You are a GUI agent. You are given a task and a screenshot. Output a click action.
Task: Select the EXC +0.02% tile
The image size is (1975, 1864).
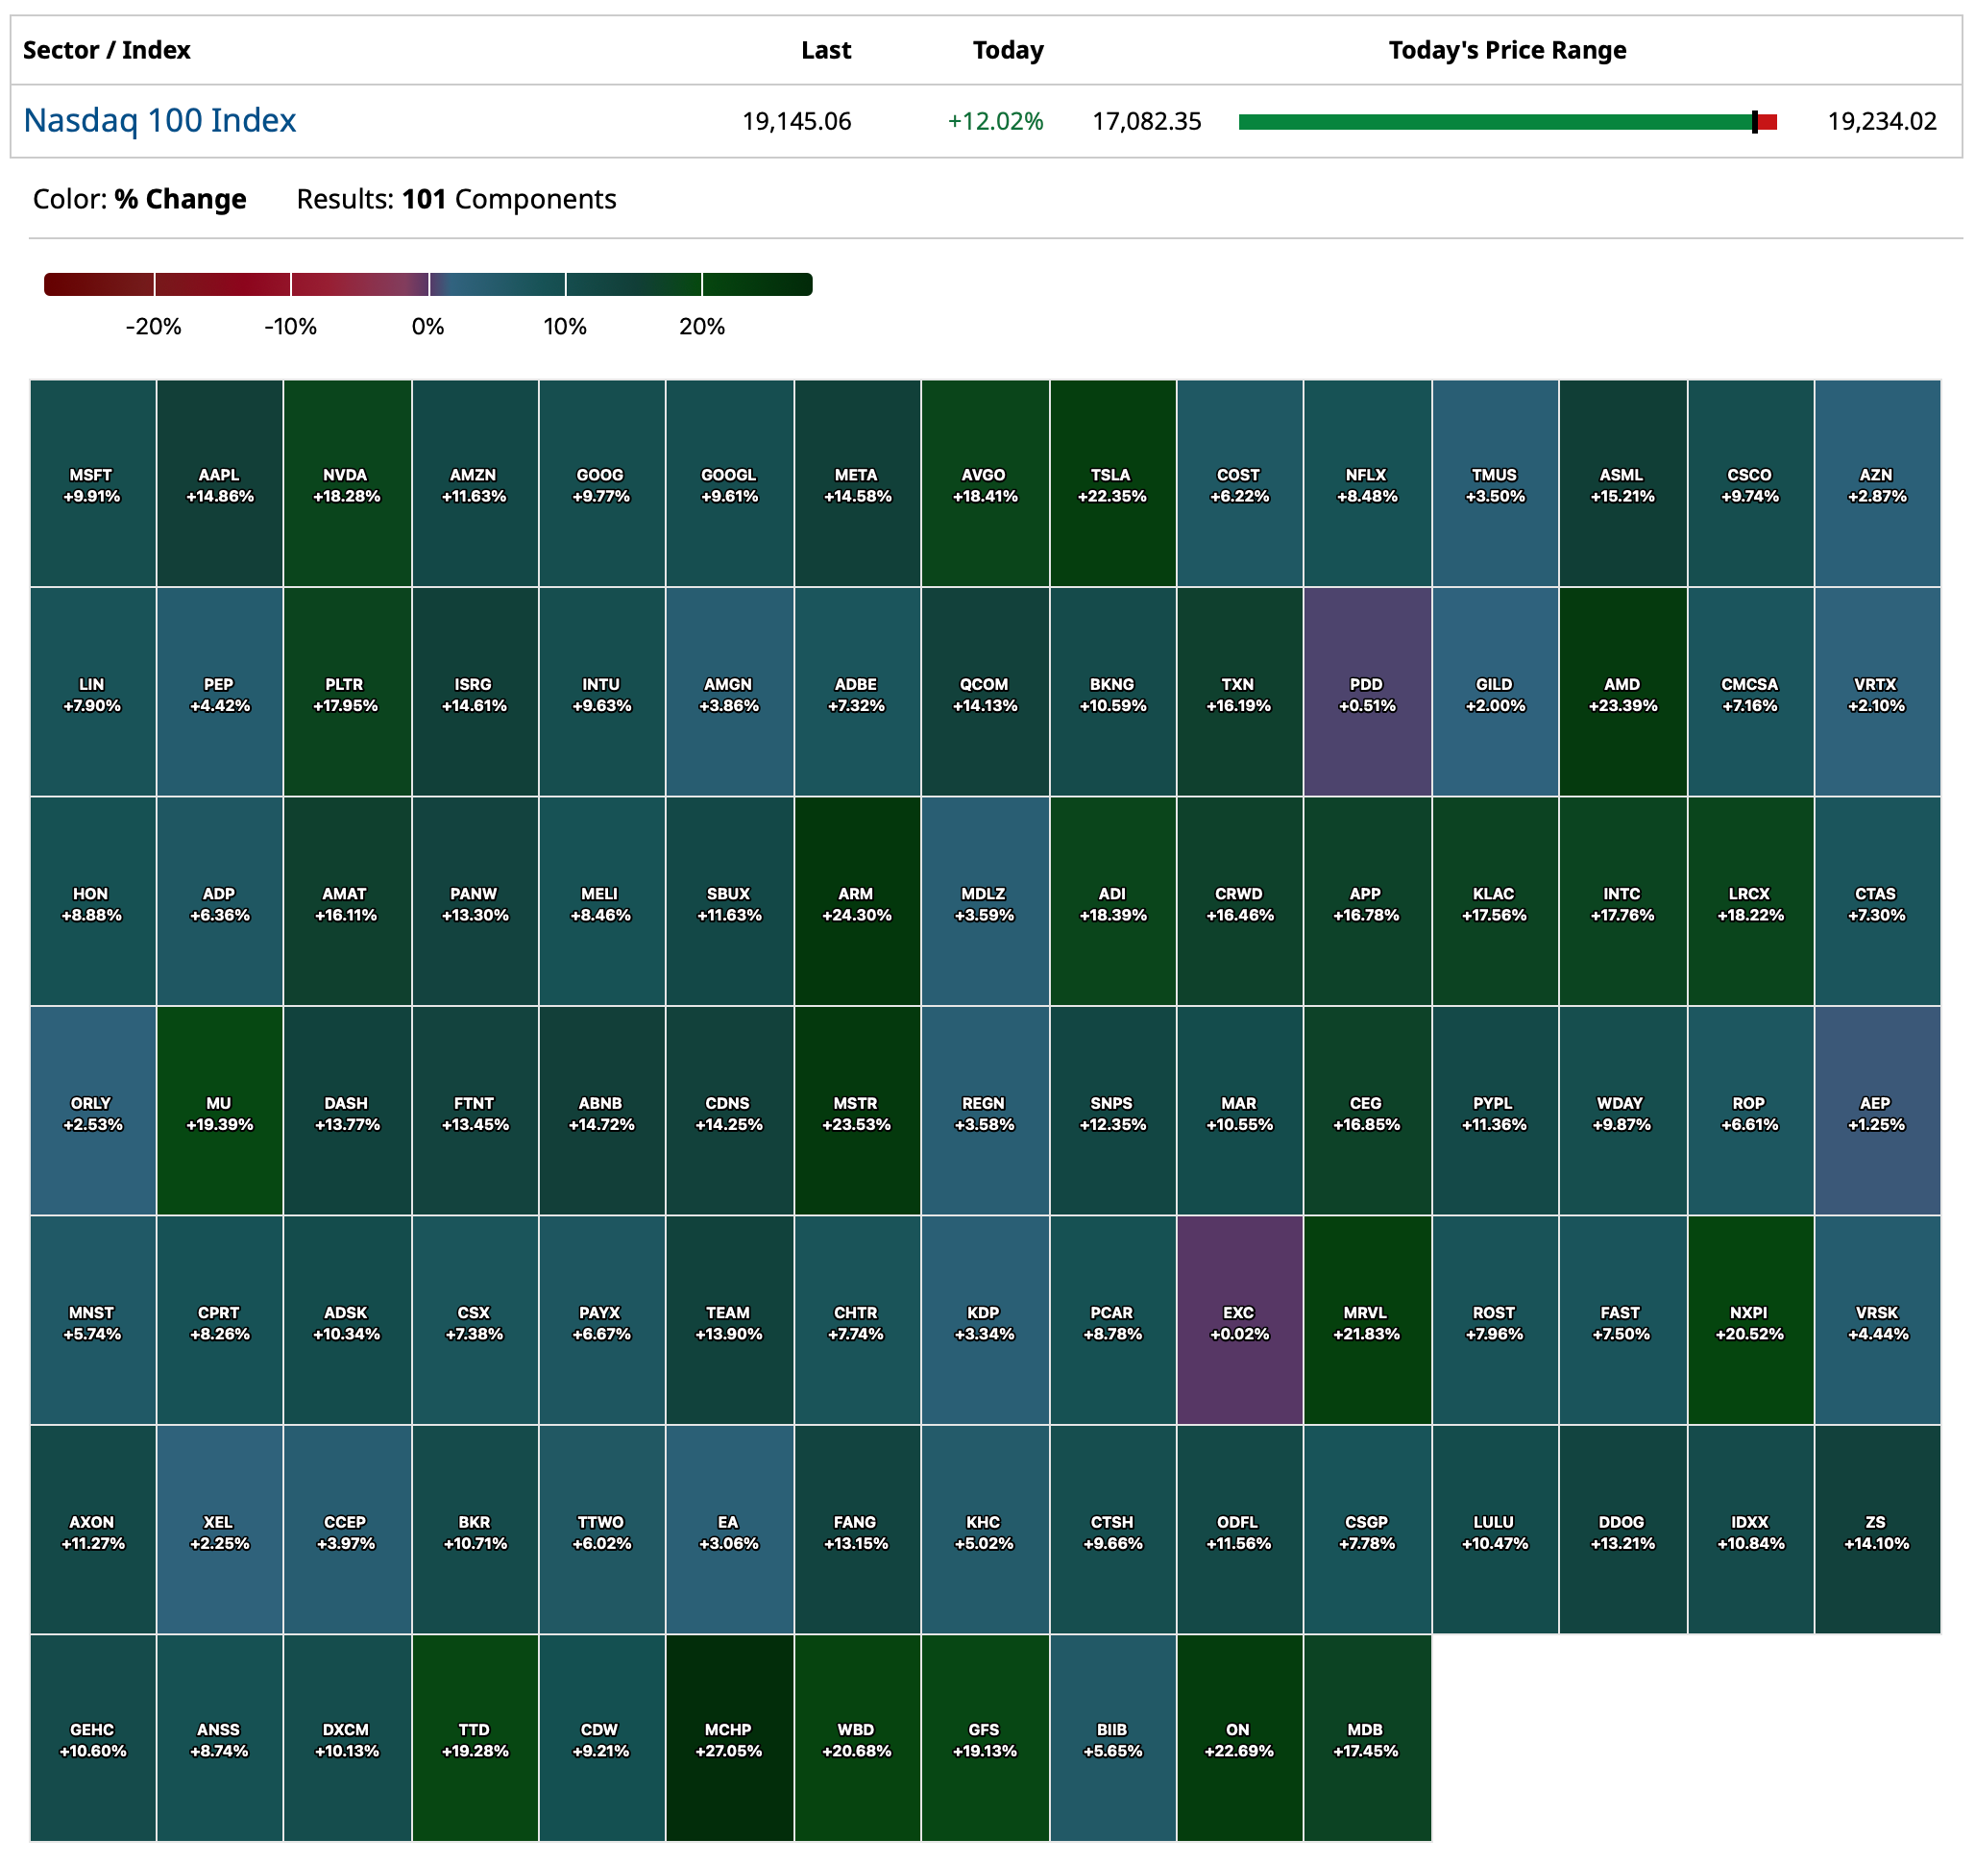click(x=1239, y=1320)
